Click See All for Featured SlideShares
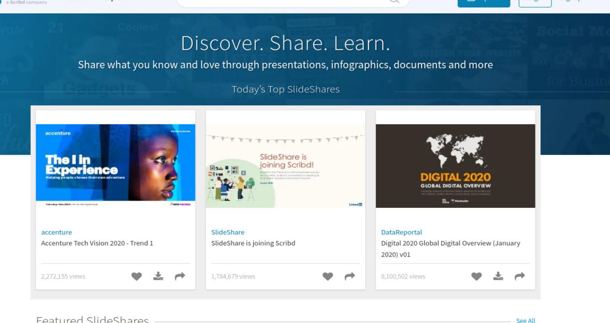Viewport: 610px width, 323px height. point(526,320)
